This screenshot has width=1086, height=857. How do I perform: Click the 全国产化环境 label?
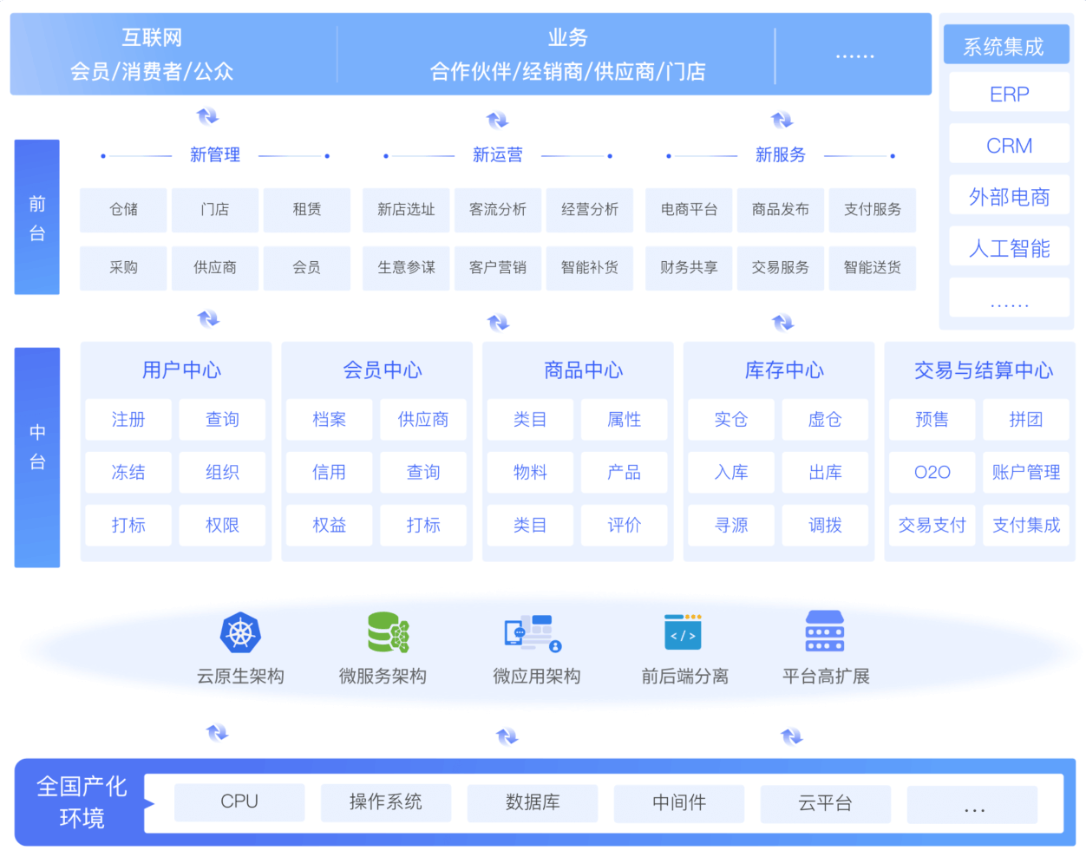pyautogui.click(x=82, y=802)
